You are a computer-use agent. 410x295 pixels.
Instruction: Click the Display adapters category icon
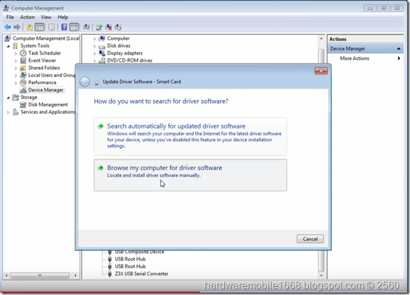point(102,53)
